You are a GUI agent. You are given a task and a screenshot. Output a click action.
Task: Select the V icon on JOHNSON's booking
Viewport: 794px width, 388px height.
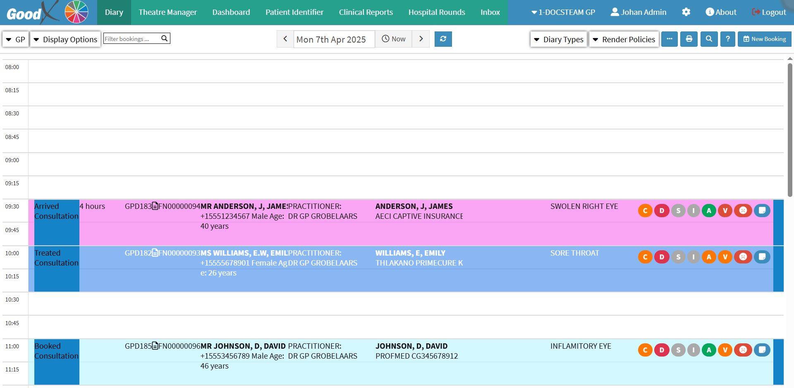[x=725, y=350]
